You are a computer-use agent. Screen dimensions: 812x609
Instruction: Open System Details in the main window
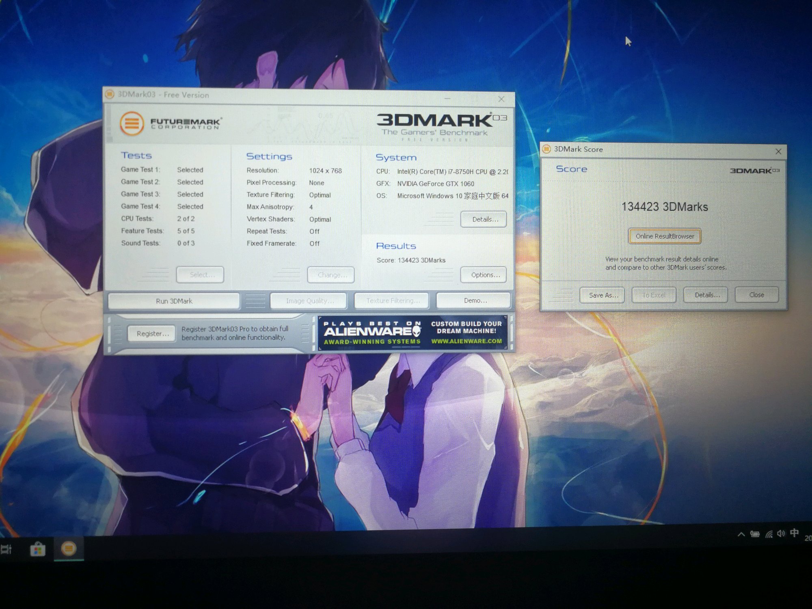point(484,220)
